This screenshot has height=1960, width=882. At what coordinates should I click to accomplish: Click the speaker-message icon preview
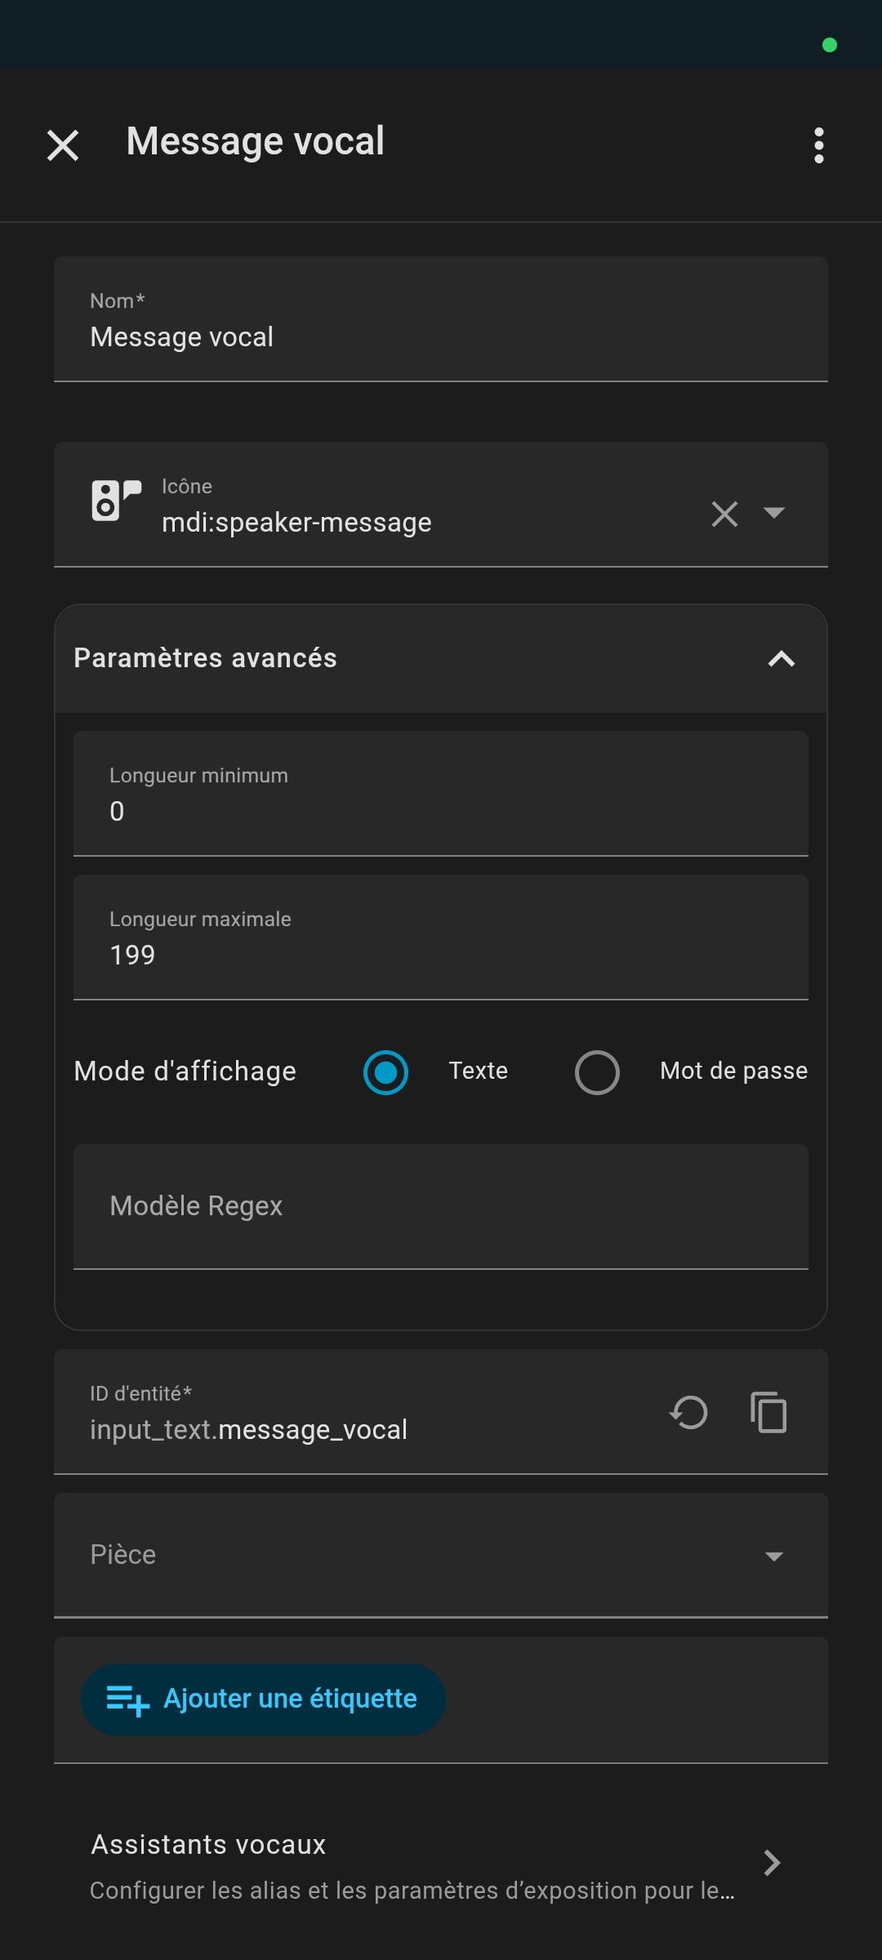click(115, 500)
